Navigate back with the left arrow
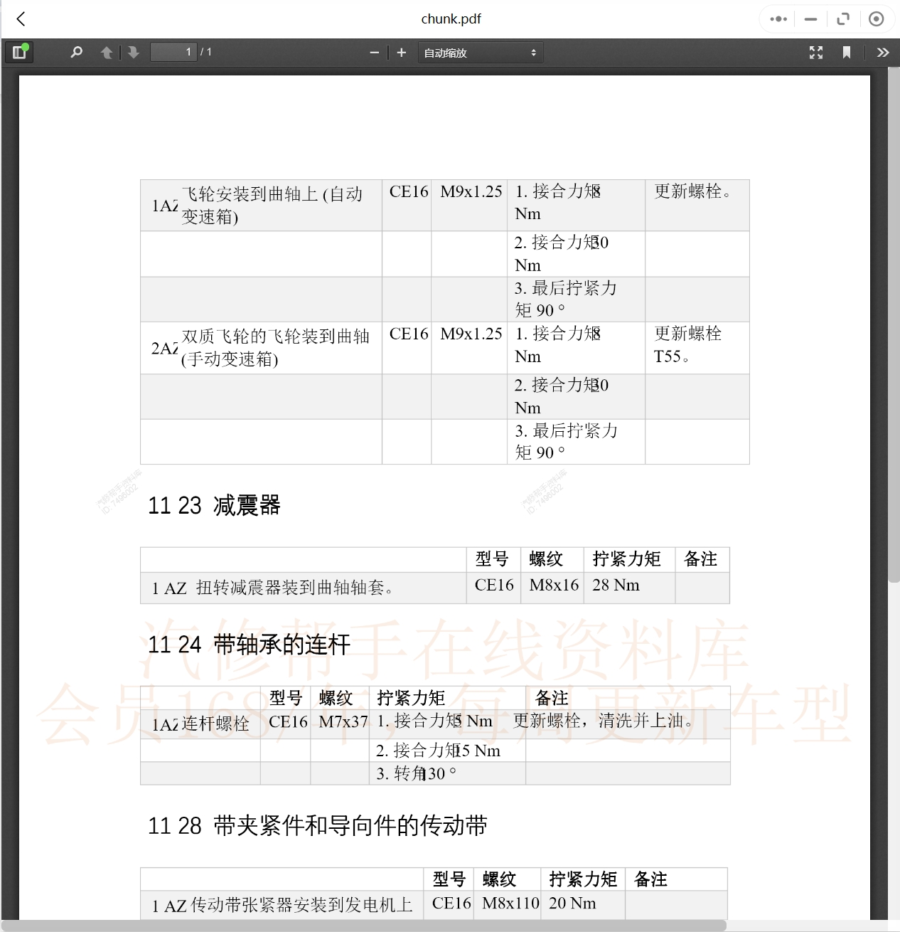Viewport: 900px width, 932px height. point(21,19)
